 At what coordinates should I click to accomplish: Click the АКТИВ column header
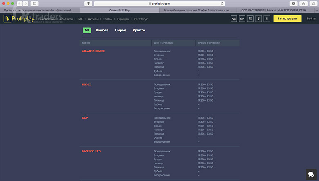(115, 43)
